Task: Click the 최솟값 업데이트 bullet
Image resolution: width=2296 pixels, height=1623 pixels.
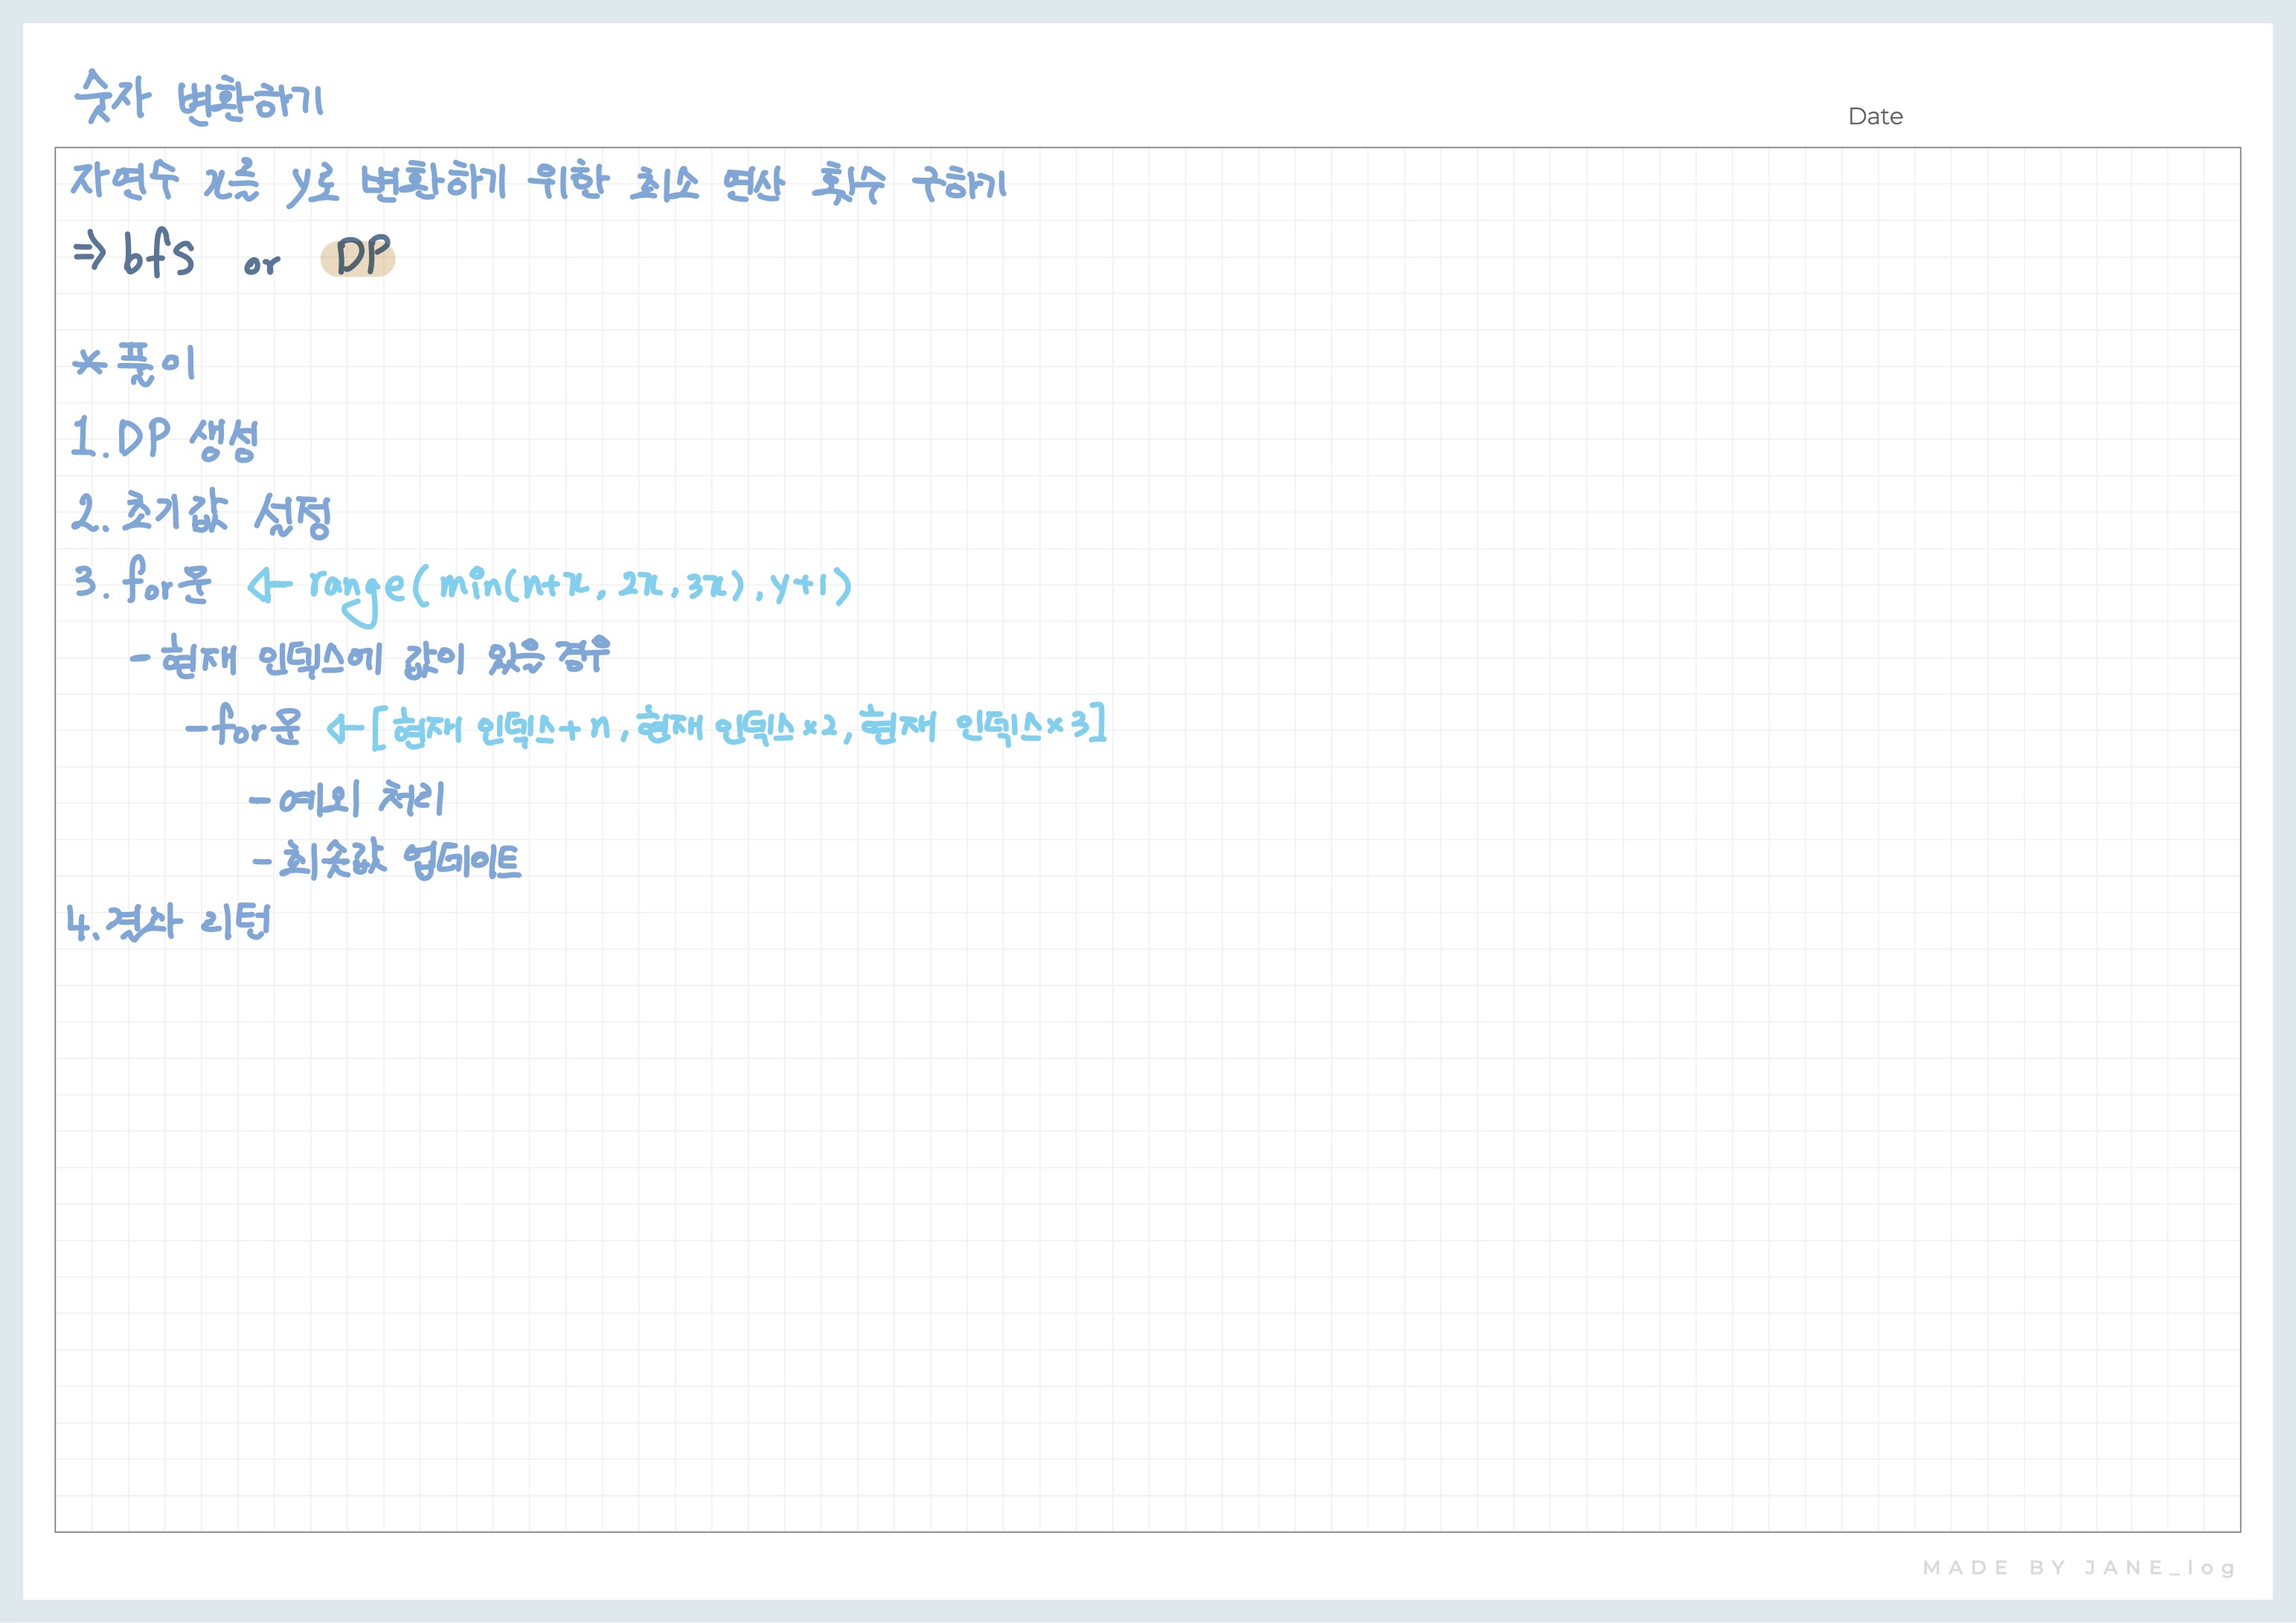Action: (x=387, y=860)
